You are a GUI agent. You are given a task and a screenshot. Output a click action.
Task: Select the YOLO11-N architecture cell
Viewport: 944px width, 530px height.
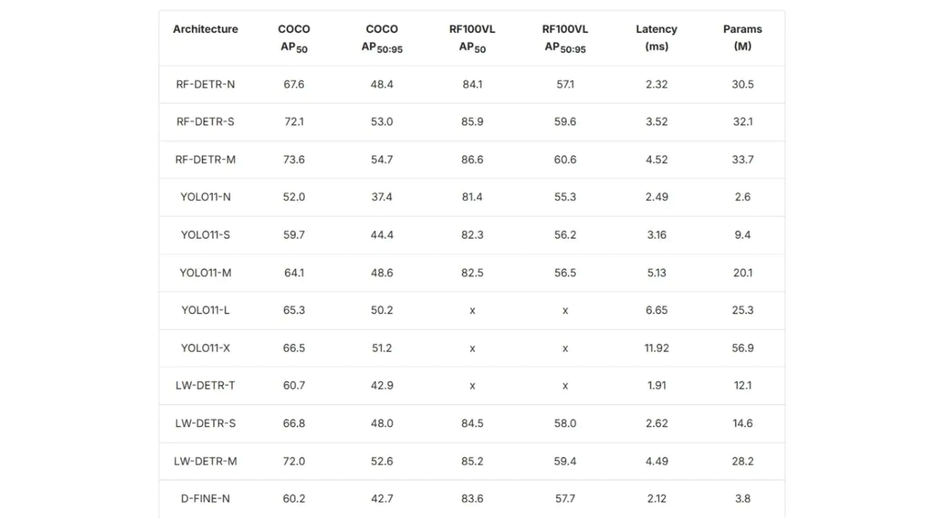click(205, 197)
